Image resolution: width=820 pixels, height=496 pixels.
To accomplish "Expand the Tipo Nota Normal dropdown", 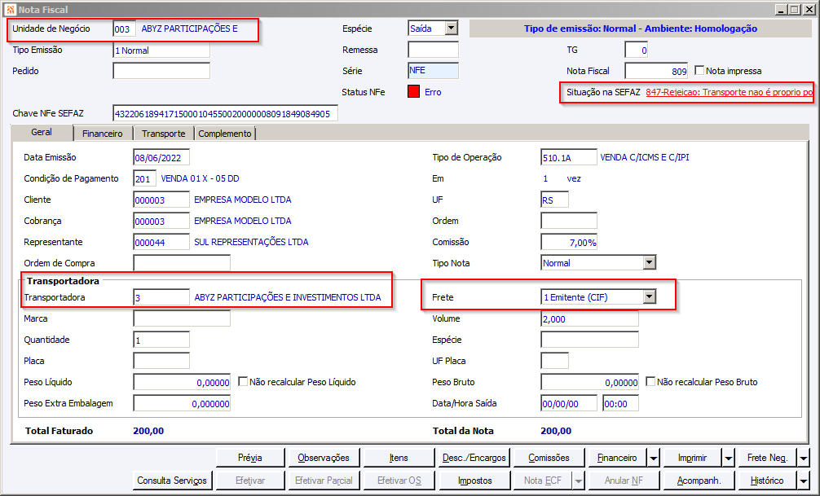I will [x=649, y=262].
